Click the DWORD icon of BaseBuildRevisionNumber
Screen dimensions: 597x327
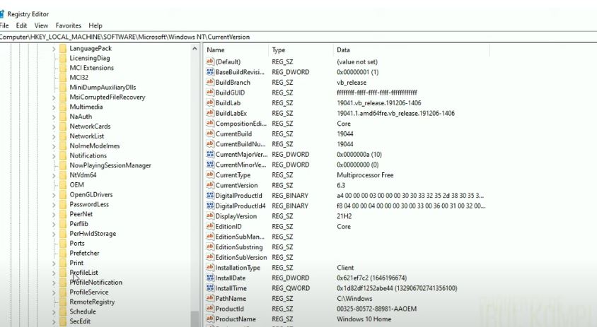[210, 72]
